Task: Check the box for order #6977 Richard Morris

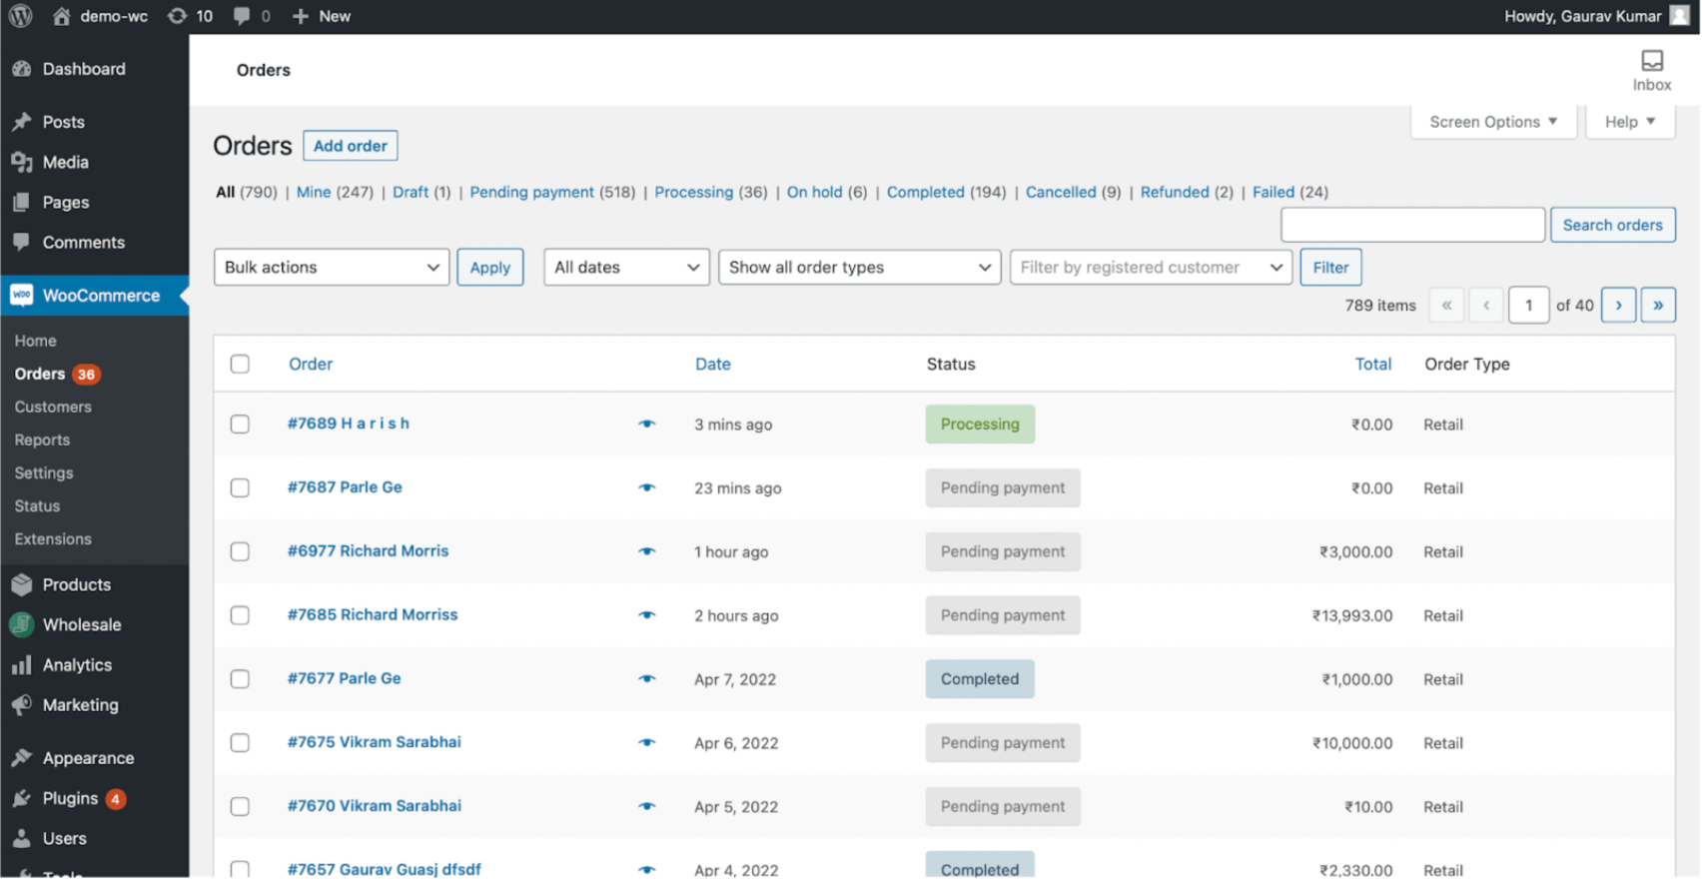Action: (x=240, y=551)
